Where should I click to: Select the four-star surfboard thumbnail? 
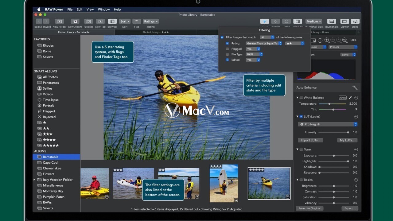click(224, 183)
